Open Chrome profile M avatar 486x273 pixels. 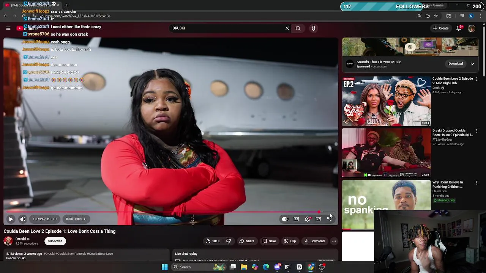pos(471,16)
